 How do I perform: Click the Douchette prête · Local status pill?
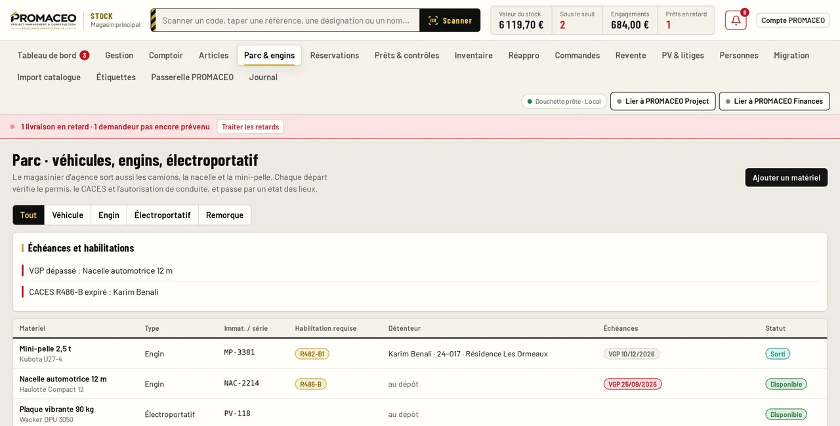[564, 101]
